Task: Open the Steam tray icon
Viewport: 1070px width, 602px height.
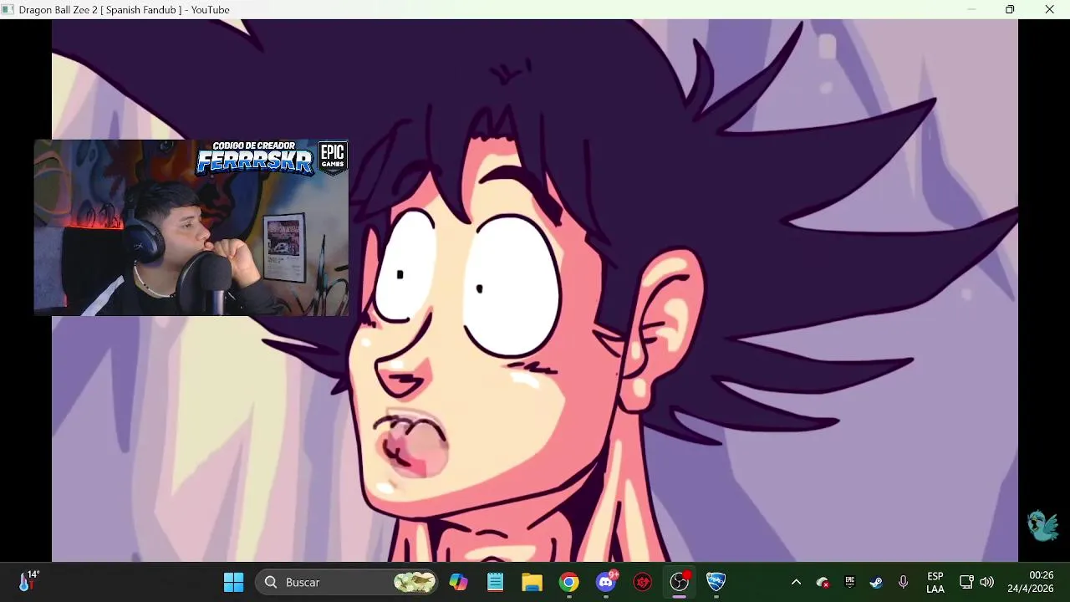Action: point(876,582)
